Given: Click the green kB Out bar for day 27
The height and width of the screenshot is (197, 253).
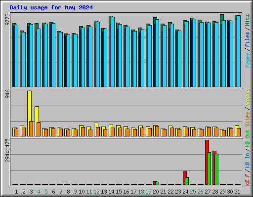Looking at the screenshot, I should point(209,169).
